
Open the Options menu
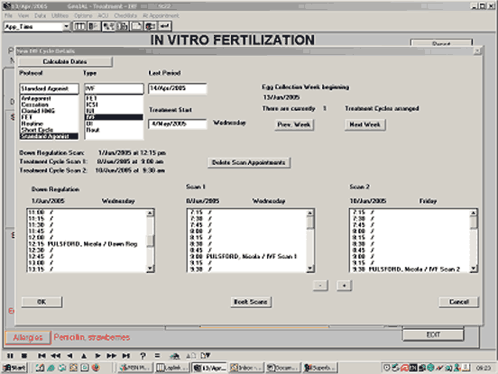pyautogui.click(x=83, y=15)
